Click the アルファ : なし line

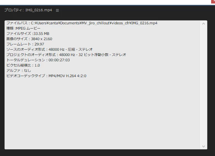[19, 70]
